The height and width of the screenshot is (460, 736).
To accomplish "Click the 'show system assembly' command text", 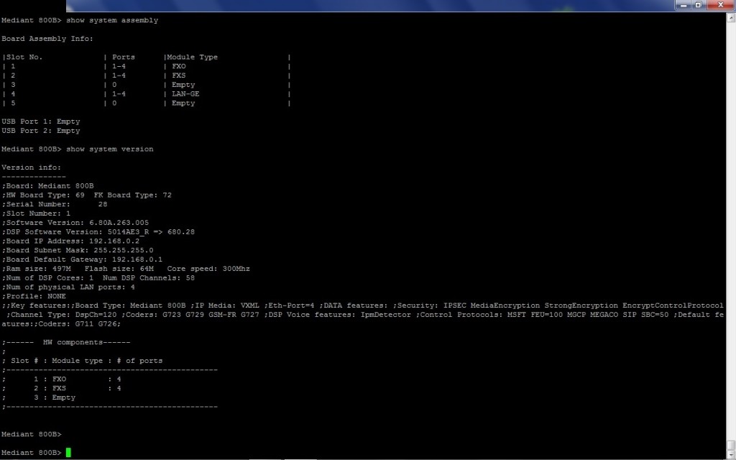I will 112,20.
